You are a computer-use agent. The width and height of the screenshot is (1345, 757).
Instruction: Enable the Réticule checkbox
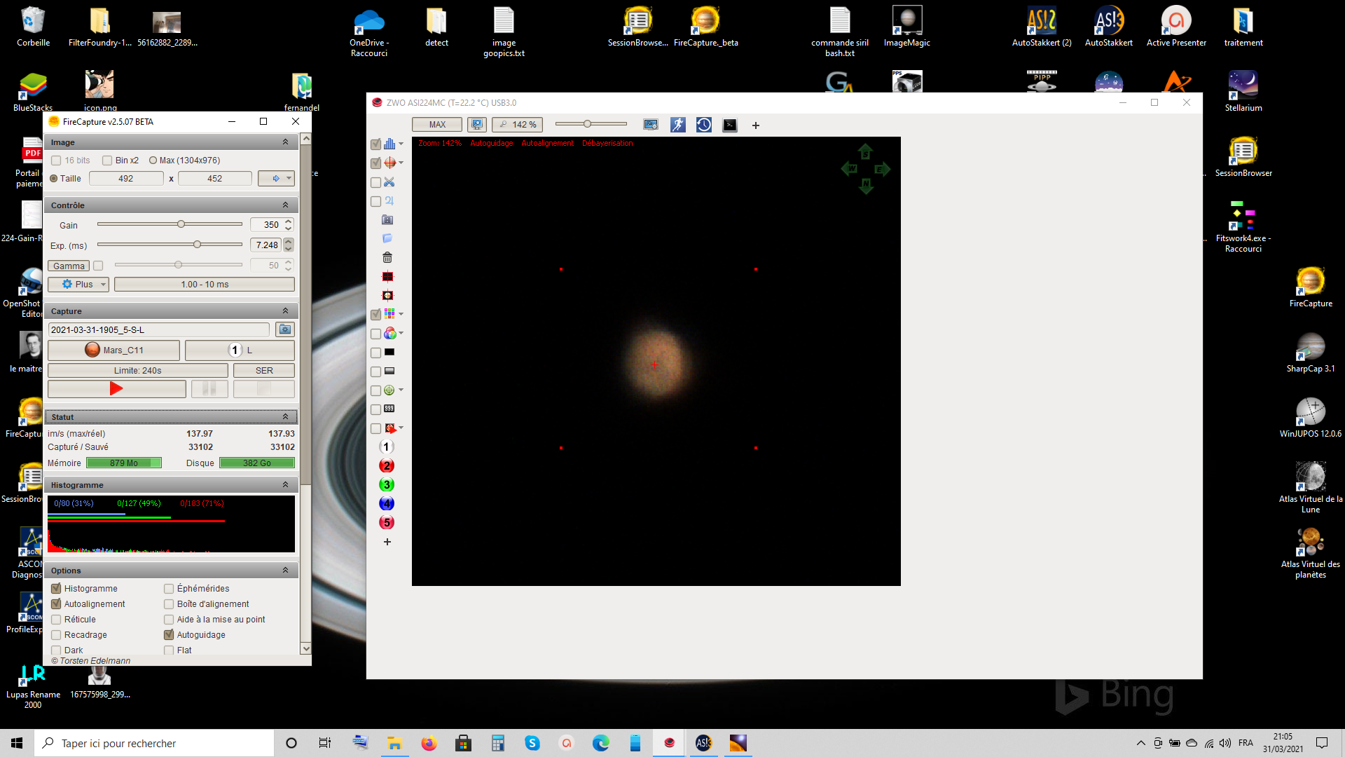click(x=56, y=620)
